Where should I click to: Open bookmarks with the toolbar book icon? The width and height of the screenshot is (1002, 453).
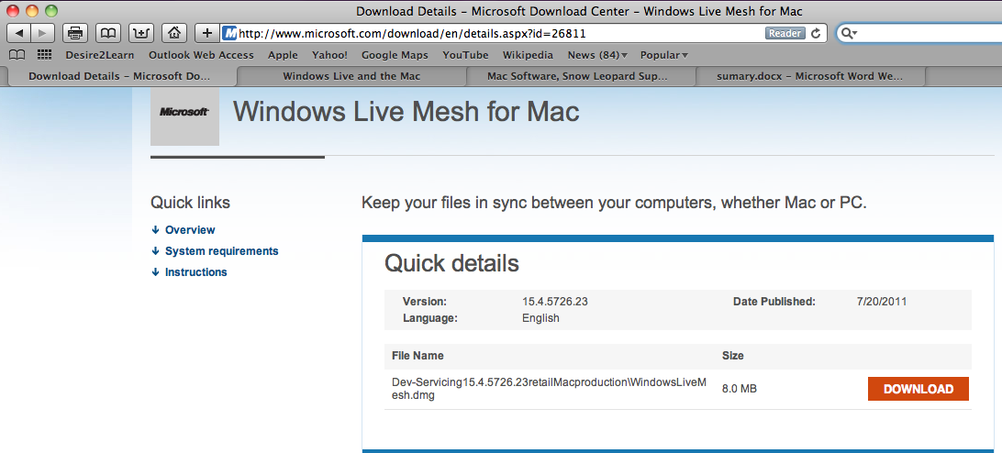[108, 33]
